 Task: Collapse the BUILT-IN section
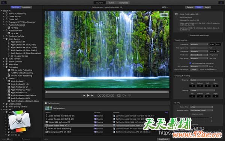click(2, 11)
